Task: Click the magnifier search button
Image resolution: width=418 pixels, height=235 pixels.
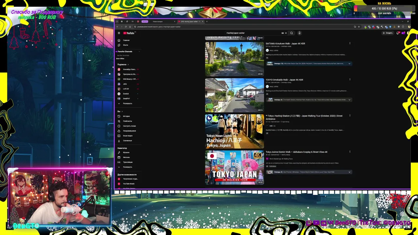Action: pos(292,33)
